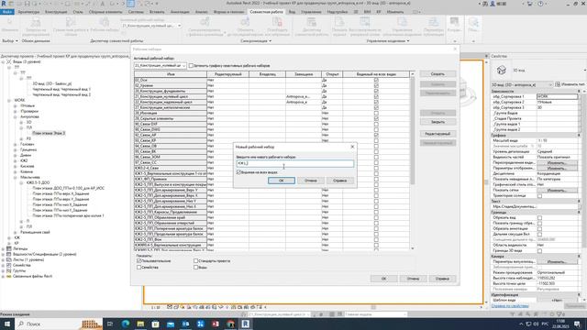Click the Закрыть button in Worksets dialog
The height and width of the screenshot is (330, 587).
437,122
